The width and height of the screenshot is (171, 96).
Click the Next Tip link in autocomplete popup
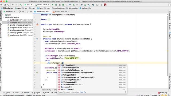click(83, 92)
